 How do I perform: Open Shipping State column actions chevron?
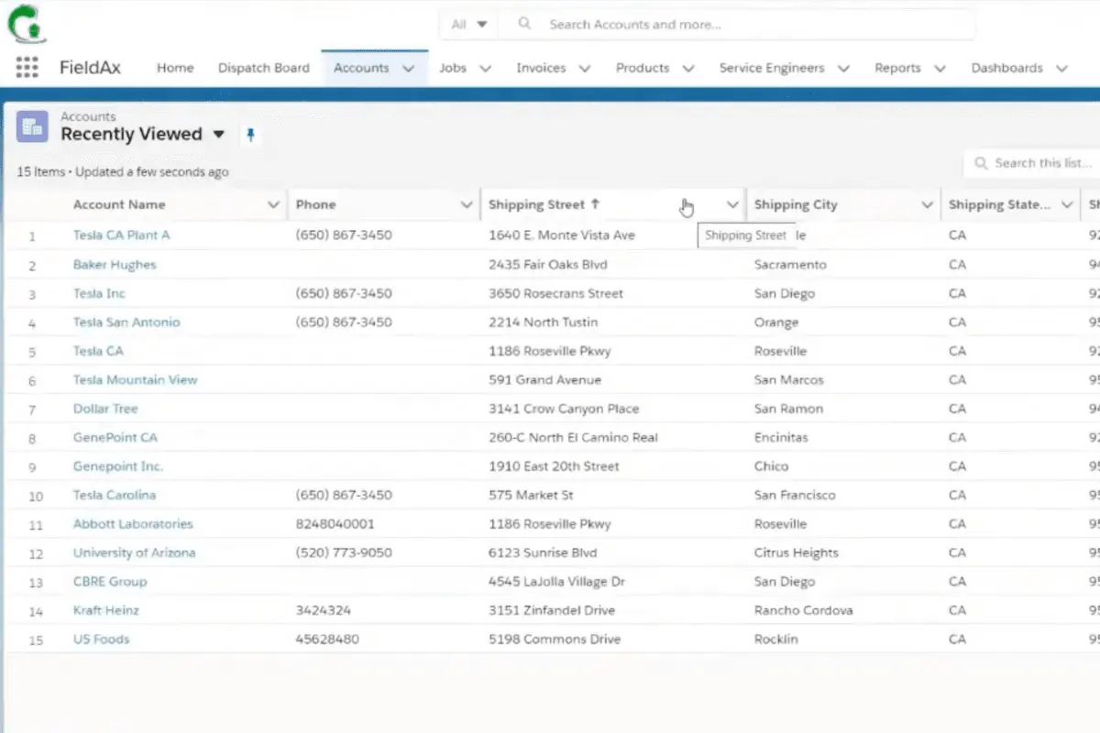click(x=1066, y=204)
